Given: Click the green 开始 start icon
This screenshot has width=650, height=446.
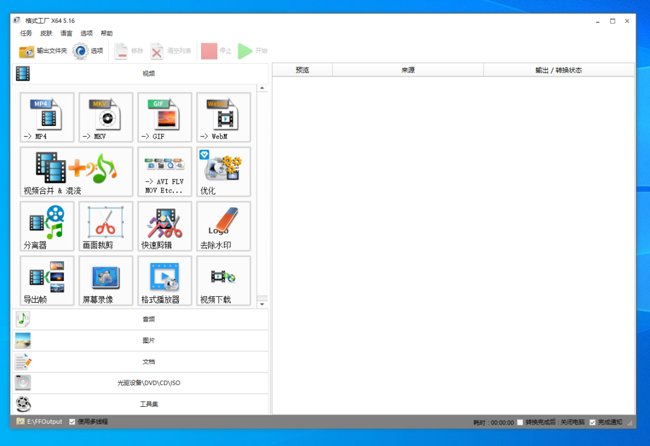Looking at the screenshot, I should pos(245,51).
